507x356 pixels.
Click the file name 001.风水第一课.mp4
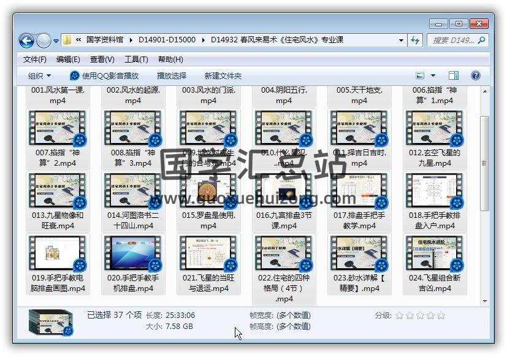[58, 95]
